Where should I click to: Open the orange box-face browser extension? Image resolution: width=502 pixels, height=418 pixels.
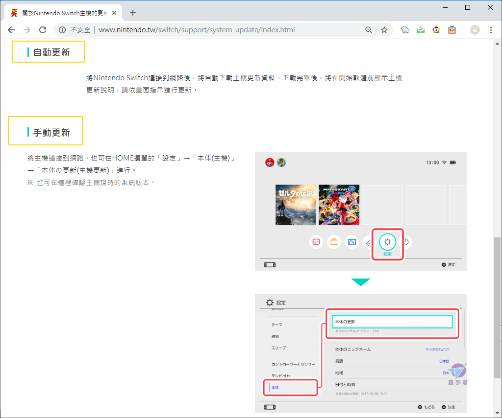coord(452,30)
